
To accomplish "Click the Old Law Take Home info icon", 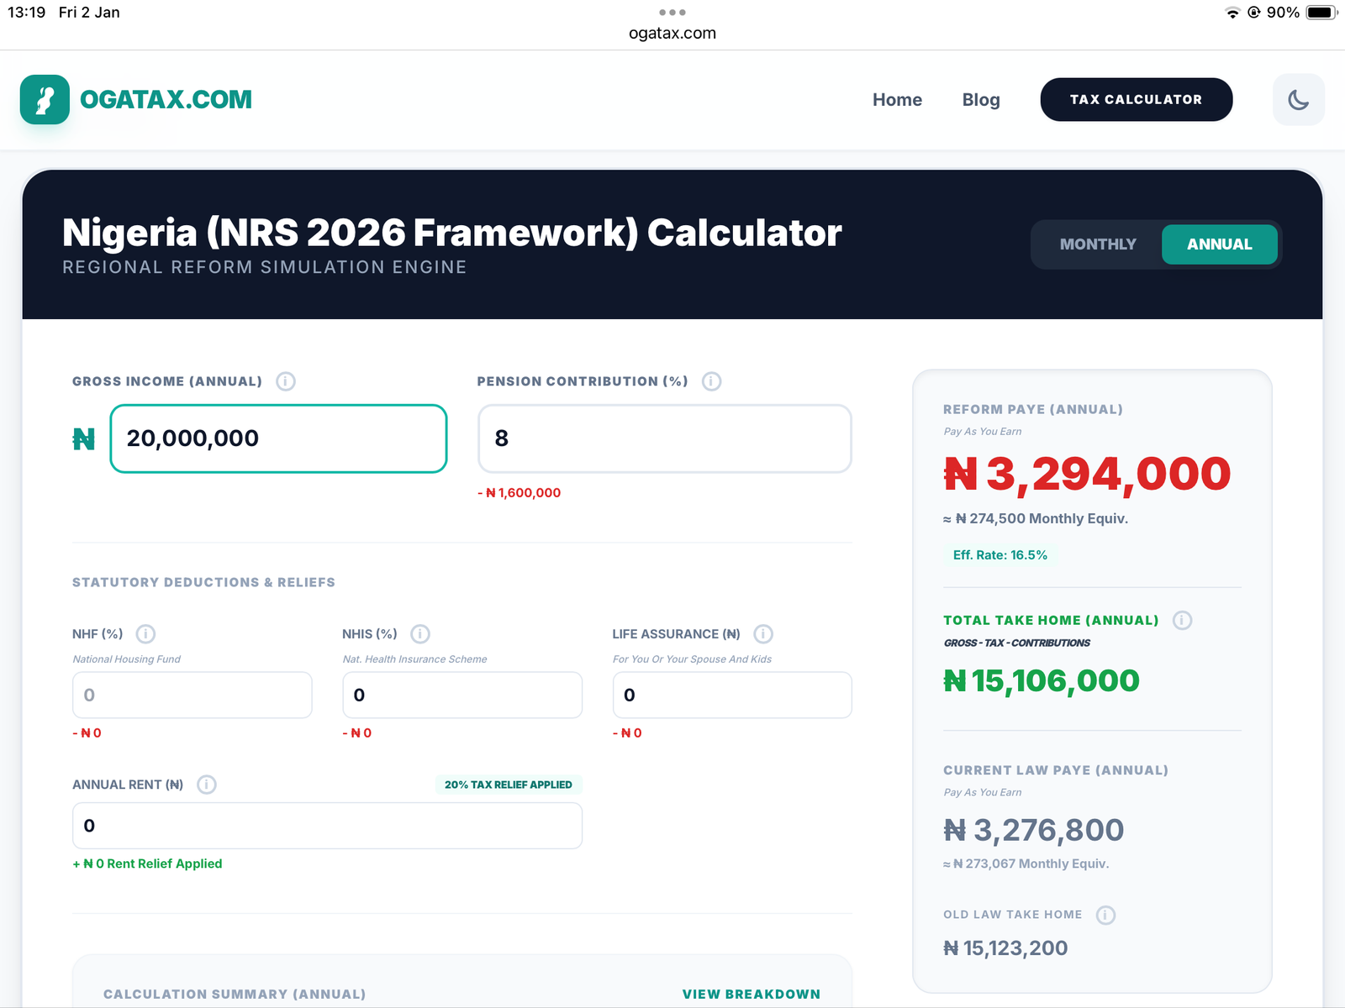I will pos(1106,915).
